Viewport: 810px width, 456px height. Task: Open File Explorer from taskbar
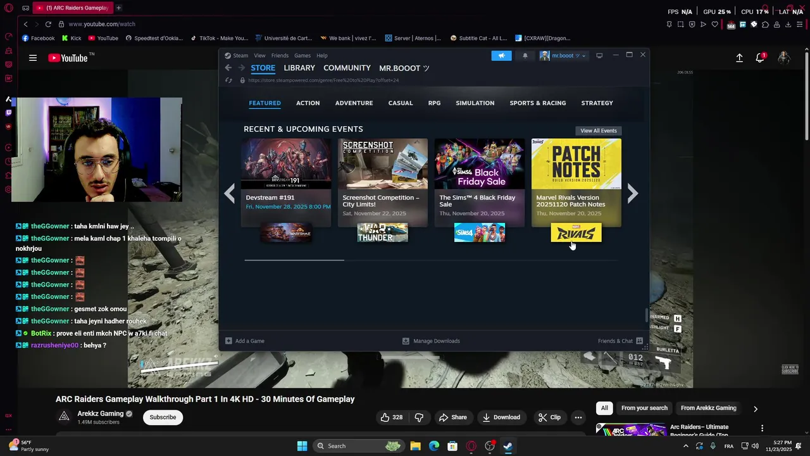(x=415, y=446)
